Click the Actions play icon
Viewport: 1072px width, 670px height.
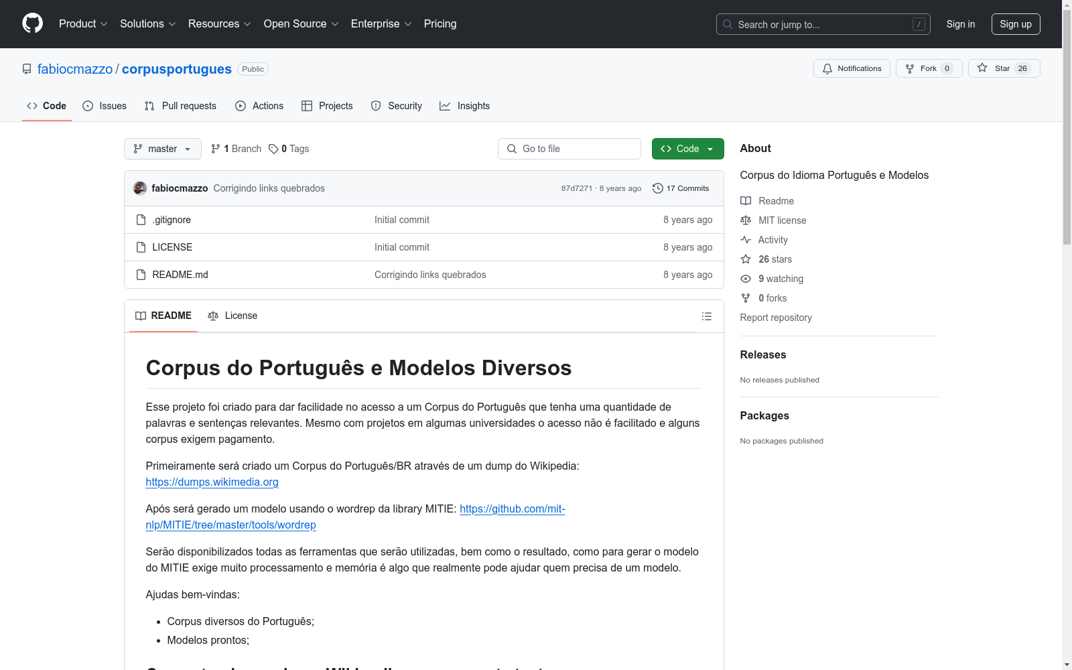(x=241, y=106)
